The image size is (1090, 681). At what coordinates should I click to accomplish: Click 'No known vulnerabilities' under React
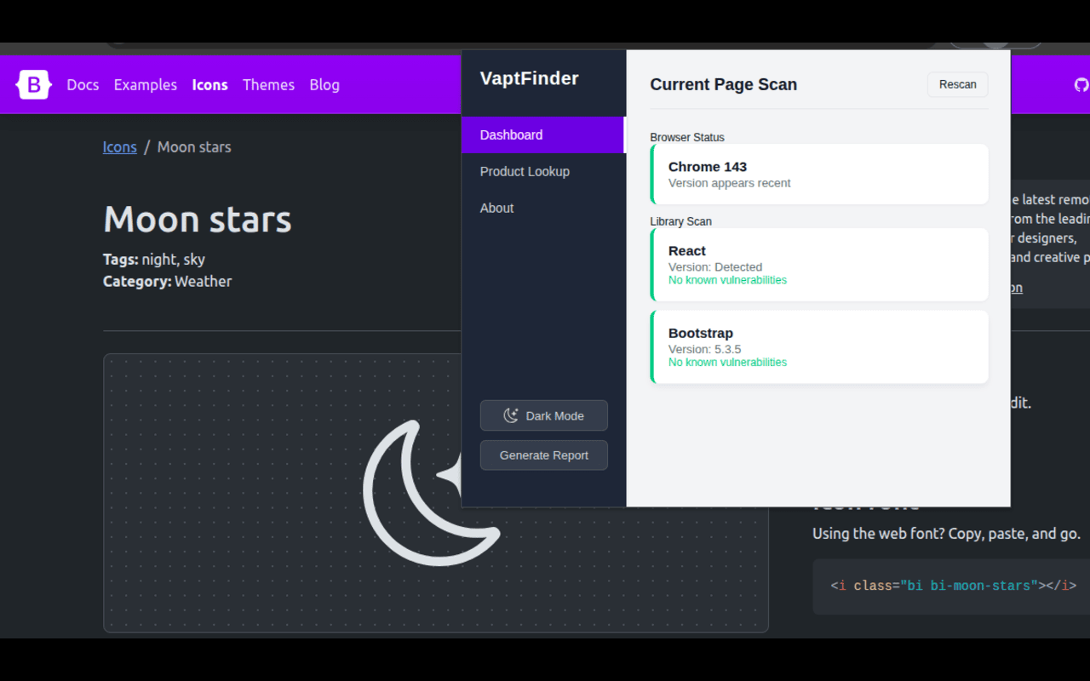tap(727, 280)
